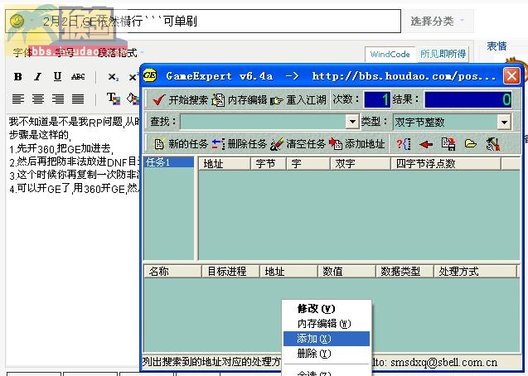The height and width of the screenshot is (376, 528).
Task: Click the 双字节整数 type combo box
Action: click(452, 122)
